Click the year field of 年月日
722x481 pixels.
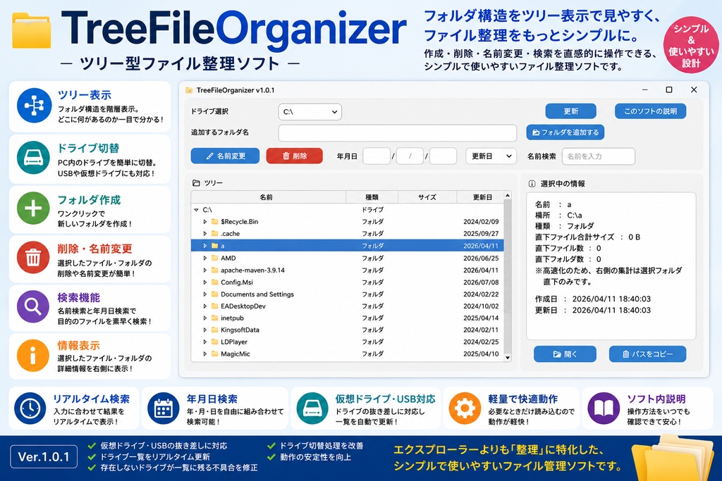[377, 156]
